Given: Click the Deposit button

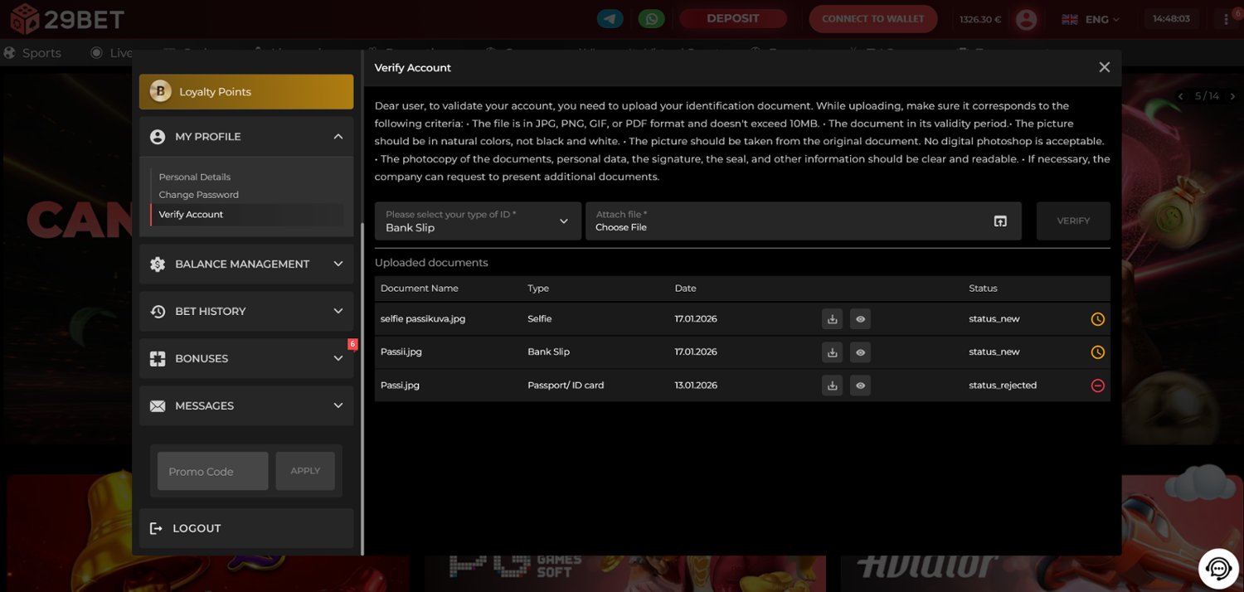Looking at the screenshot, I should point(732,19).
